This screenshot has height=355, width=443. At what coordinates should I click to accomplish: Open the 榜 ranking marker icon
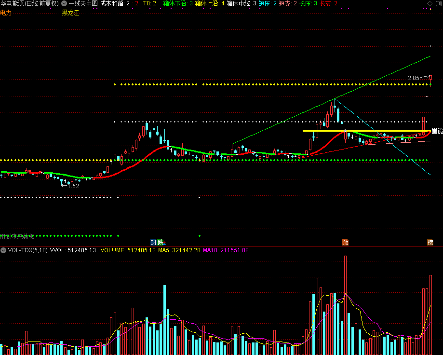430,242
